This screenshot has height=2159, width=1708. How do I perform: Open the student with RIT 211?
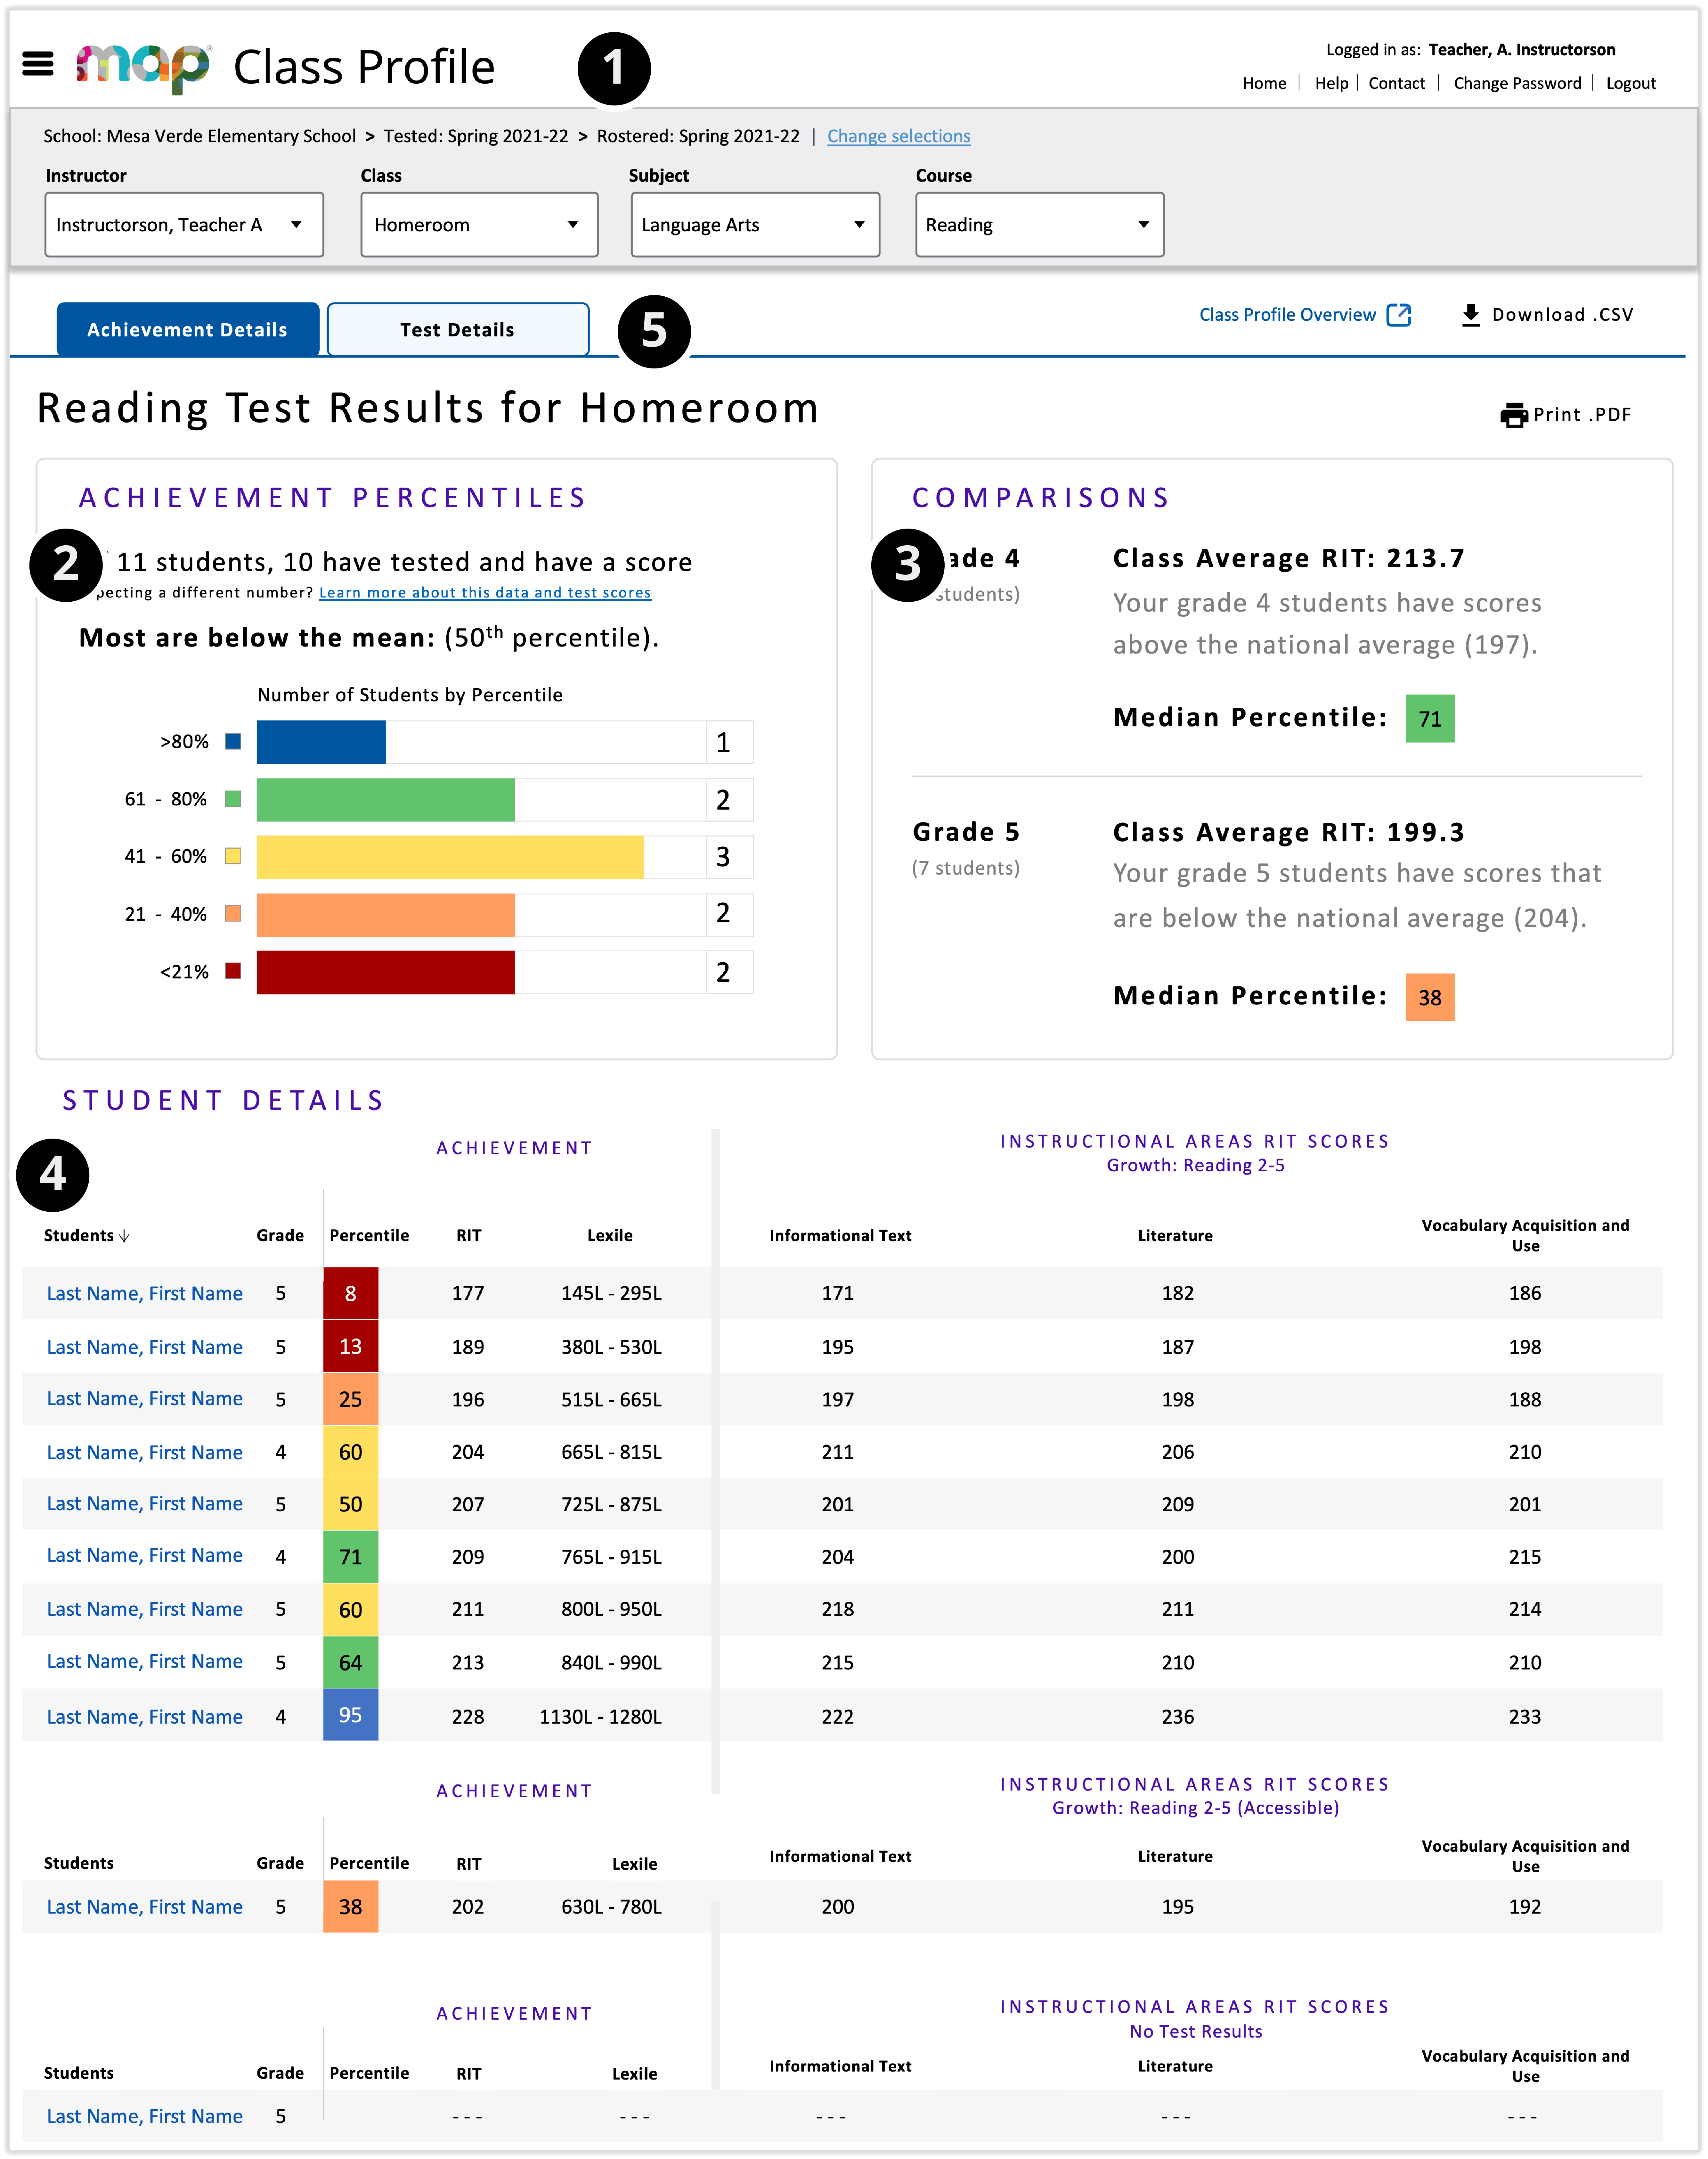(x=144, y=1610)
